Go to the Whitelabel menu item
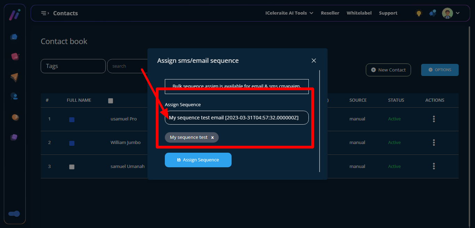475x228 pixels. [359, 13]
